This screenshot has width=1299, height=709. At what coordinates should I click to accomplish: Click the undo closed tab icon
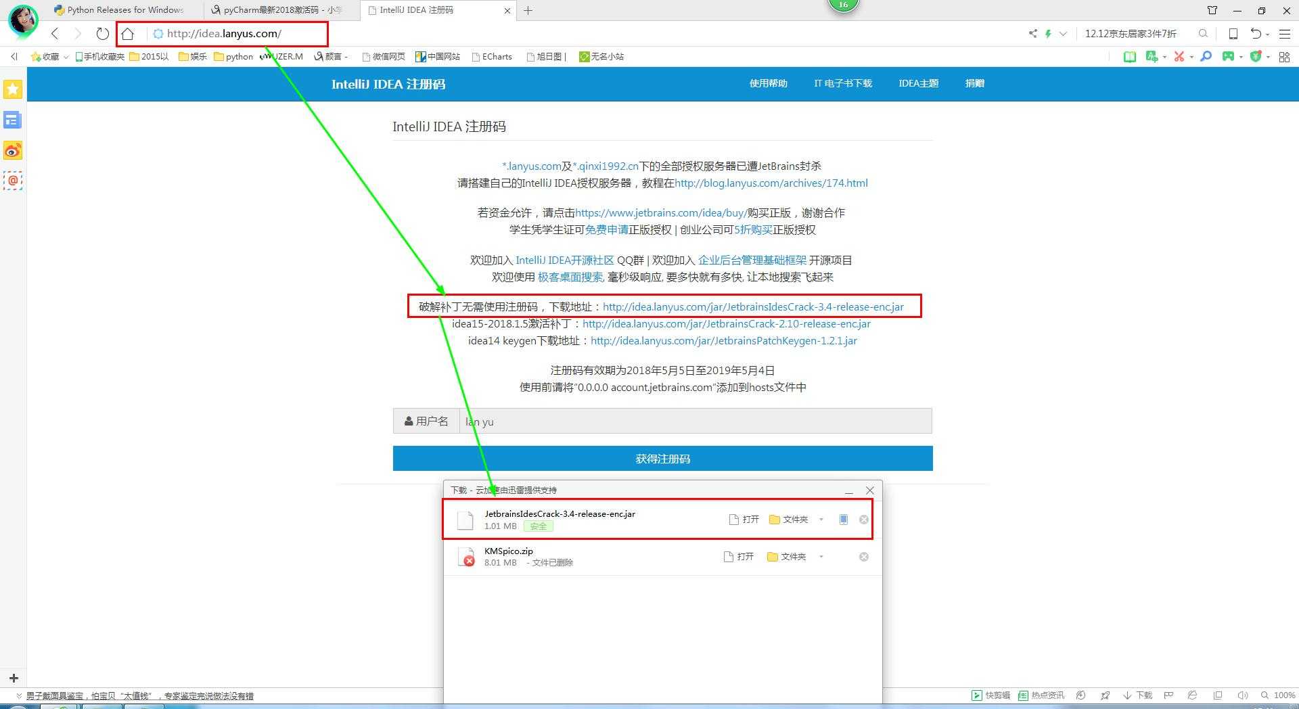(x=1256, y=33)
